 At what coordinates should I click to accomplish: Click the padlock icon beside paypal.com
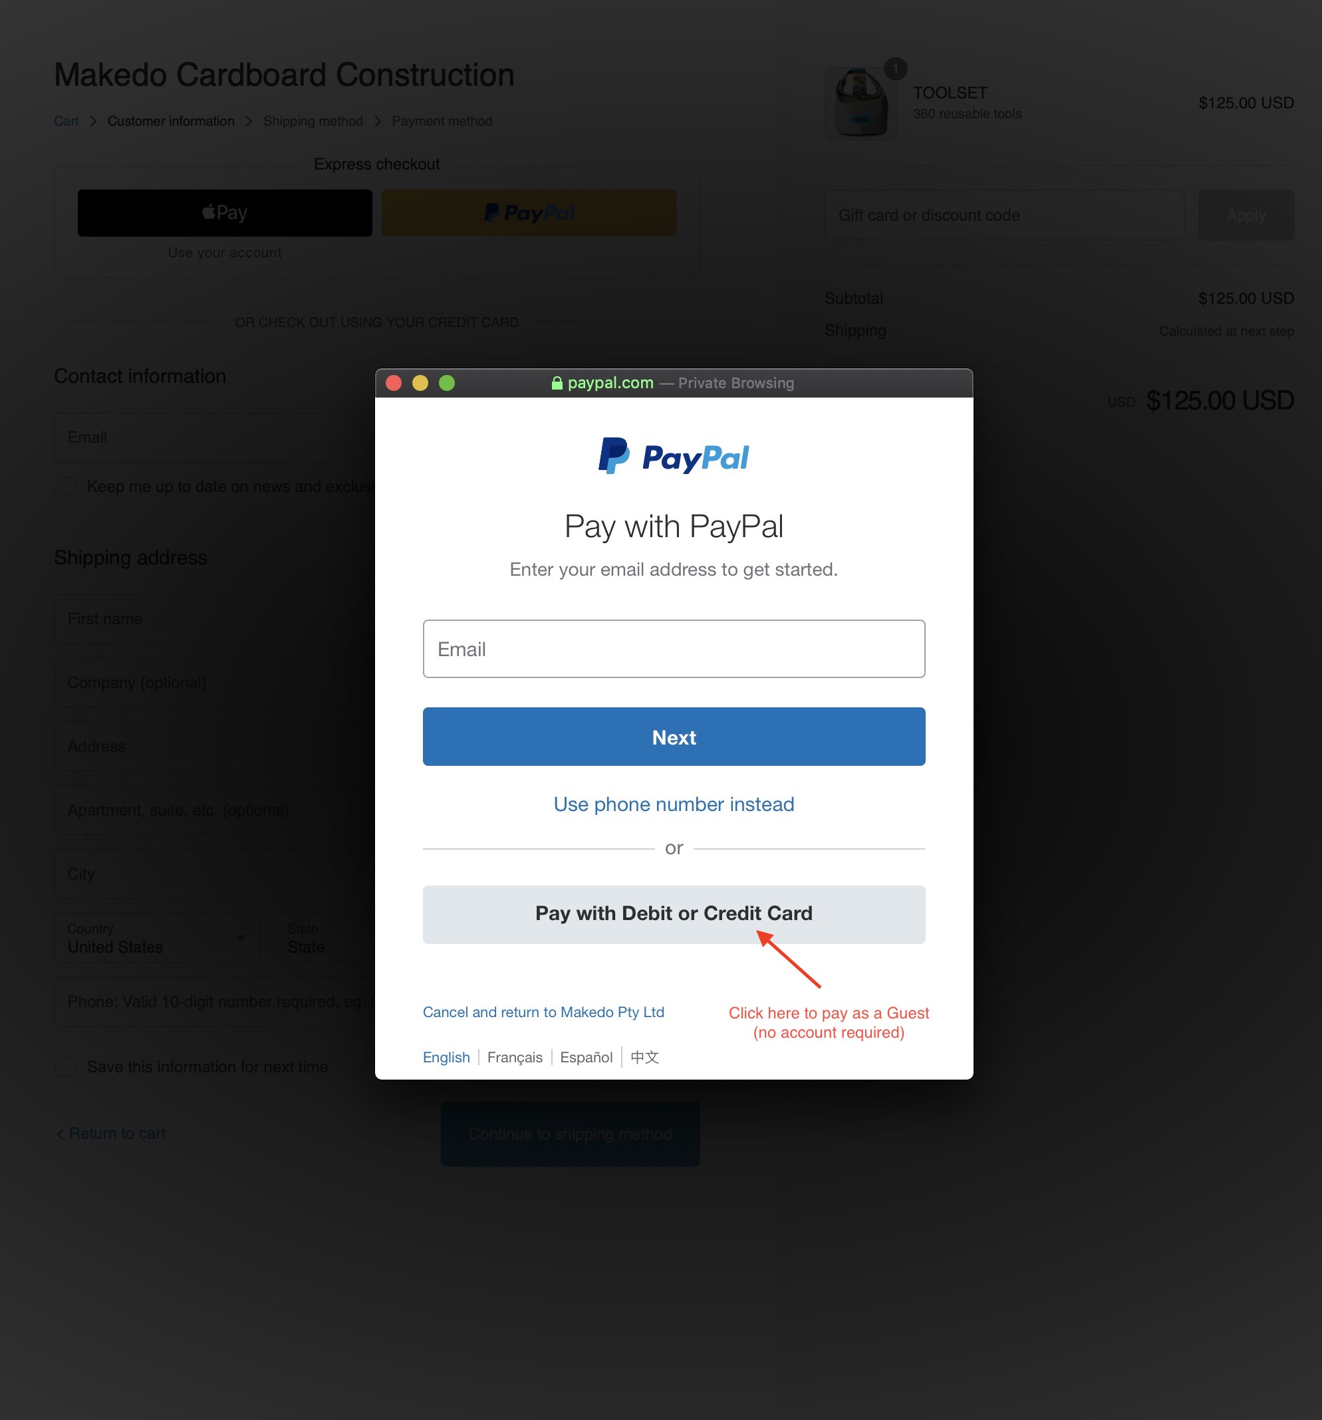point(557,383)
